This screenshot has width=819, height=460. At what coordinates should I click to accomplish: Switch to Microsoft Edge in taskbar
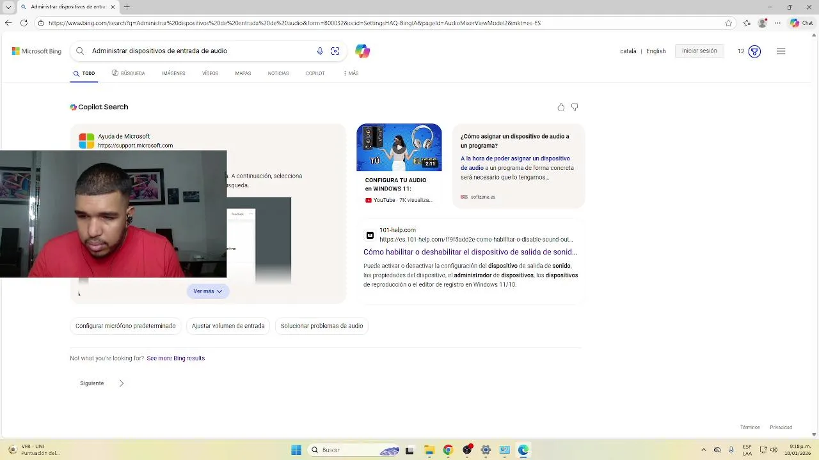click(523, 450)
